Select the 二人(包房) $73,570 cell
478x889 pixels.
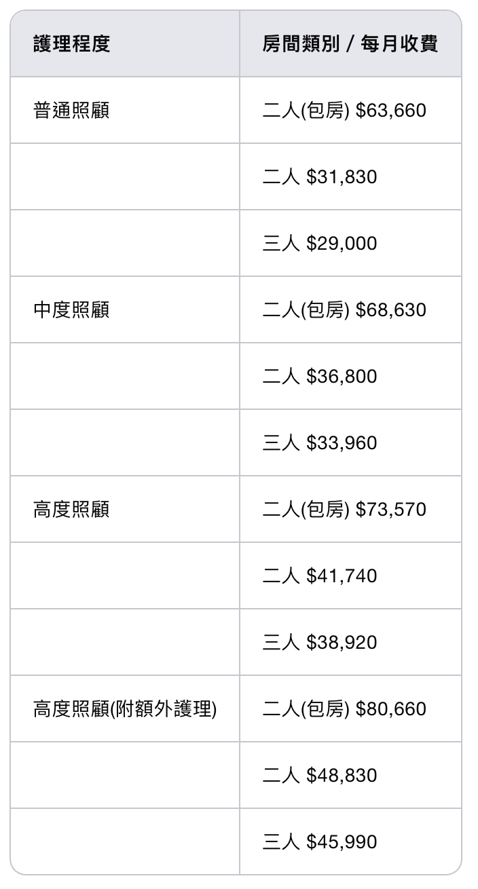point(344,510)
